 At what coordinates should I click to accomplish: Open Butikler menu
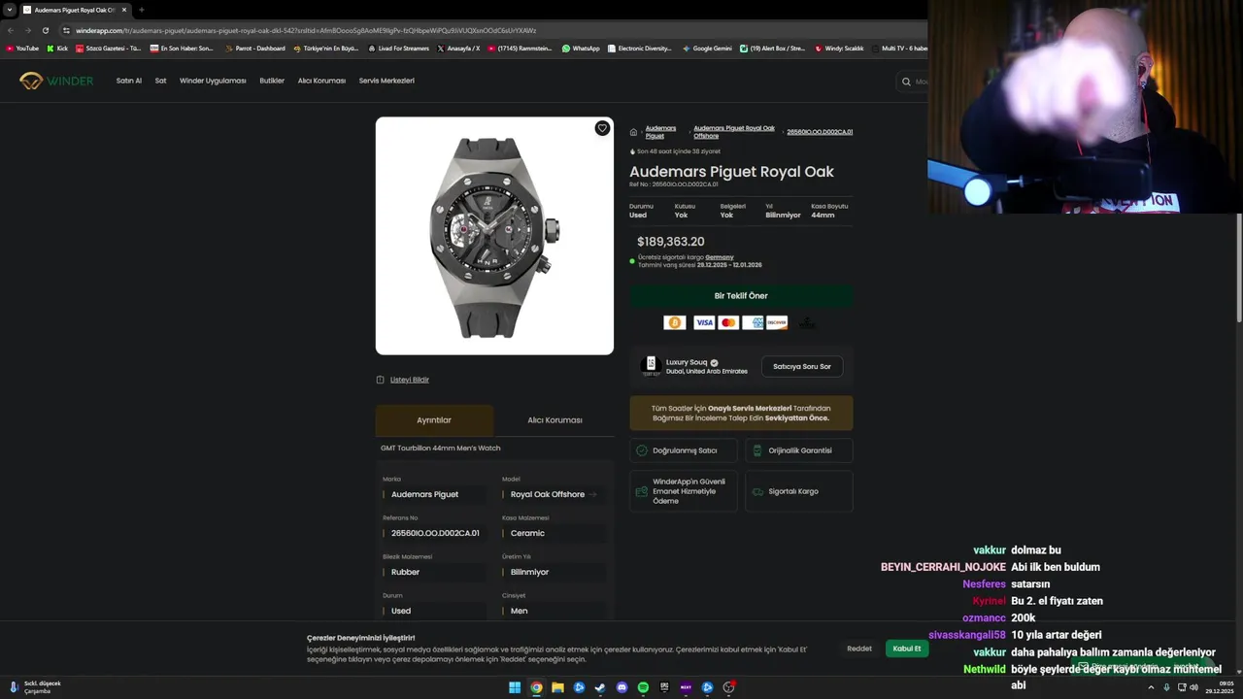coord(272,81)
